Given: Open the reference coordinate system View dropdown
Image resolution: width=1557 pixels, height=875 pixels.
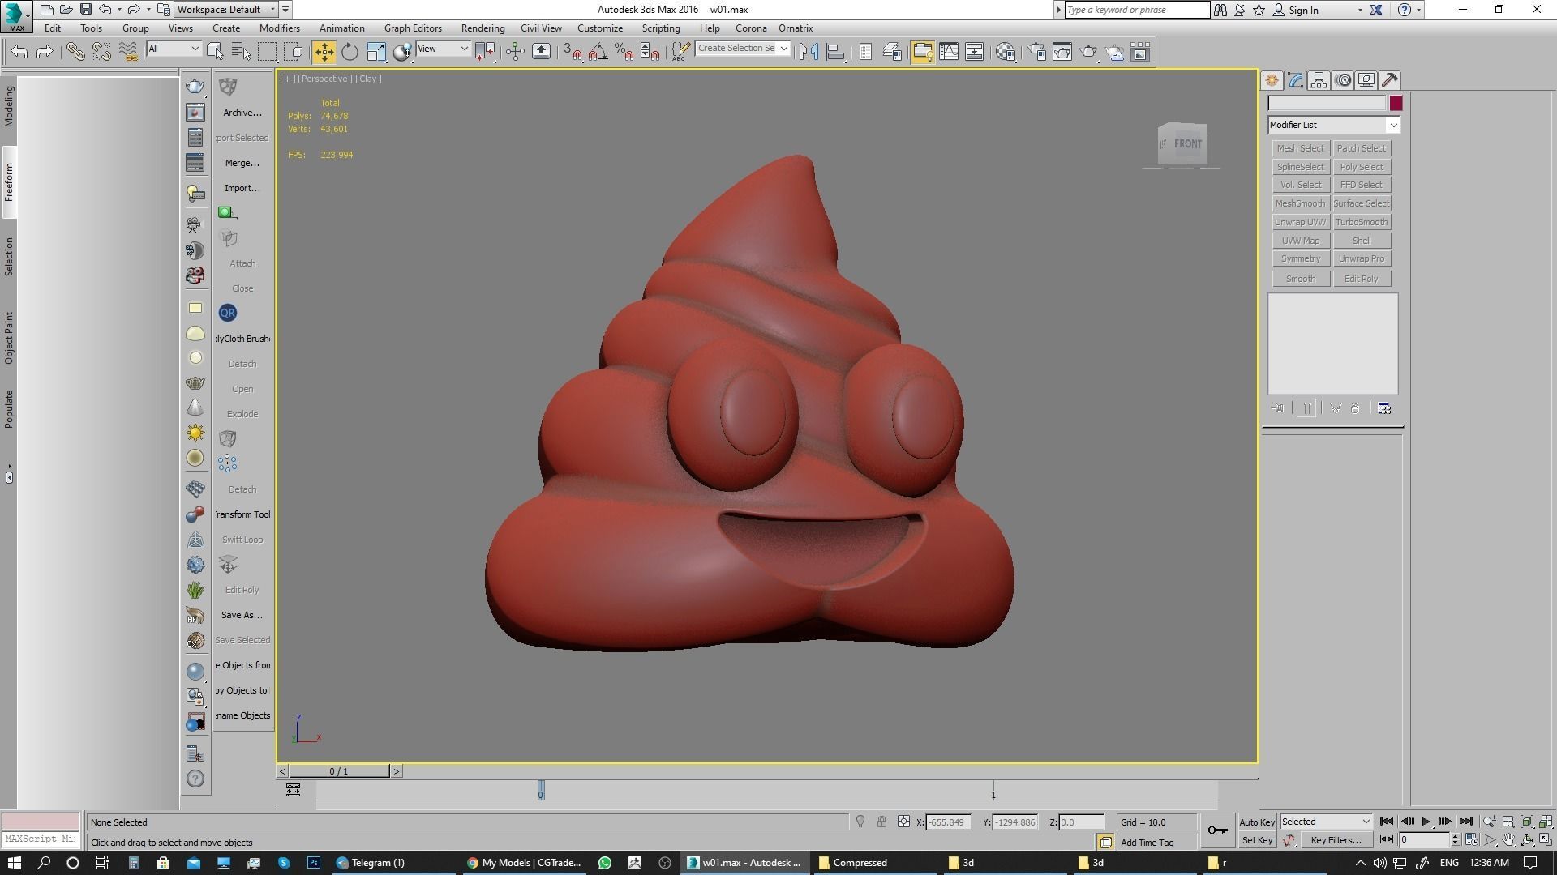Looking at the screenshot, I should pyautogui.click(x=443, y=49).
